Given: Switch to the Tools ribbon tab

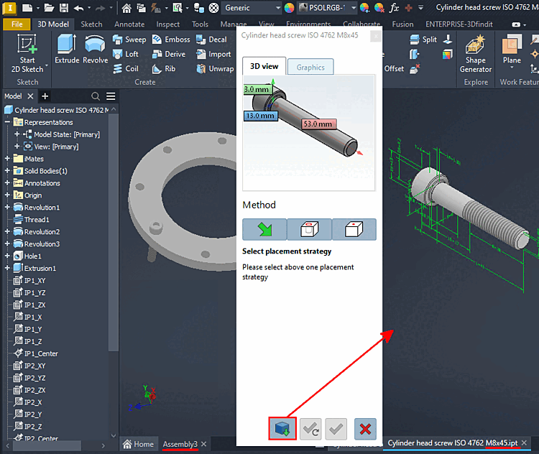Looking at the screenshot, I should tap(200, 24).
